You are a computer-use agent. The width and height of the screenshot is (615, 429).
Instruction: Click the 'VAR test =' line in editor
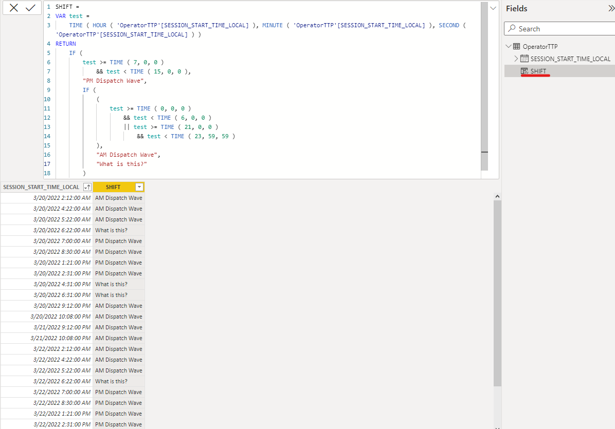click(72, 16)
